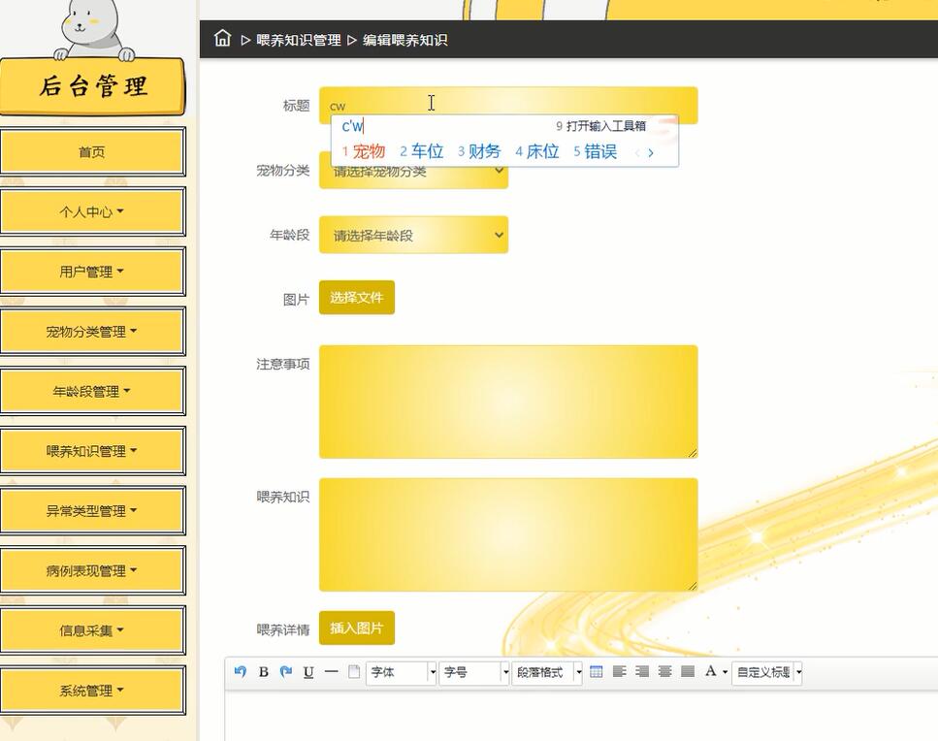Insert a horizontal line in the editor
The width and height of the screenshot is (938, 741).
pos(330,672)
